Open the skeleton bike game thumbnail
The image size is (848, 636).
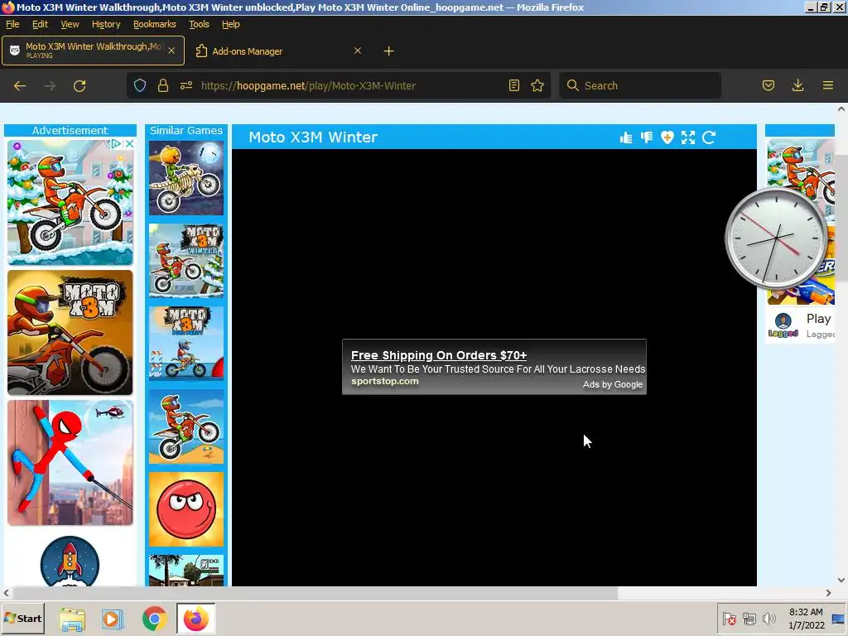pyautogui.click(x=186, y=179)
